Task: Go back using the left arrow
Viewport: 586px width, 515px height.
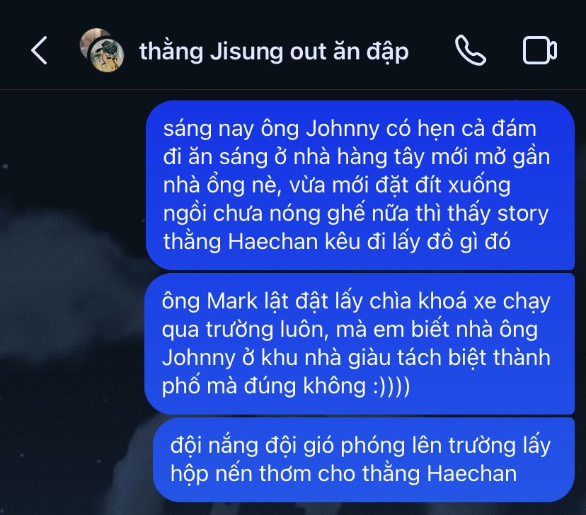Action: pyautogui.click(x=39, y=50)
